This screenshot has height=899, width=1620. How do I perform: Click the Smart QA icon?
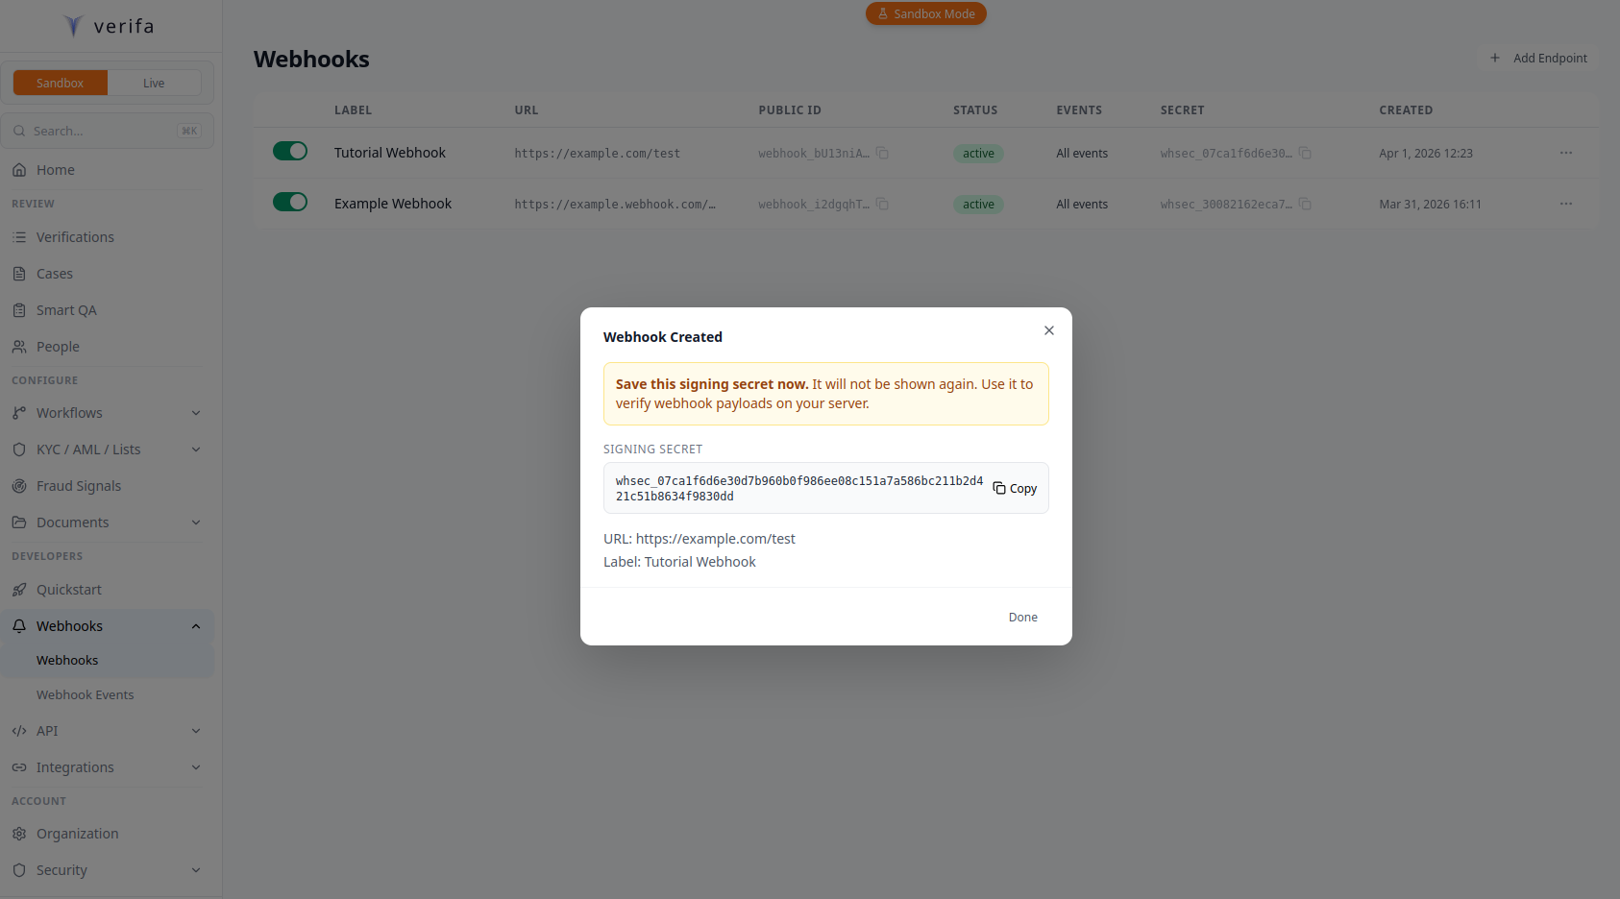pos(20,309)
